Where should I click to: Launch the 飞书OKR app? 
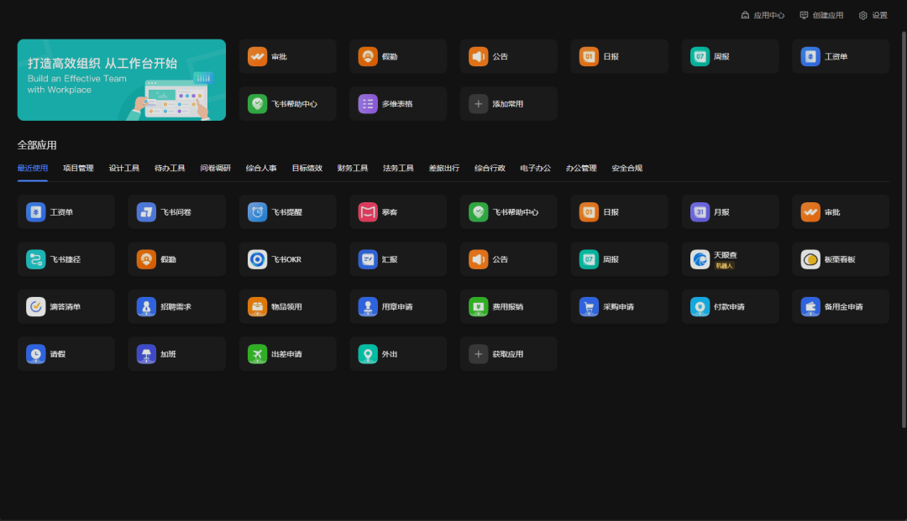point(287,259)
